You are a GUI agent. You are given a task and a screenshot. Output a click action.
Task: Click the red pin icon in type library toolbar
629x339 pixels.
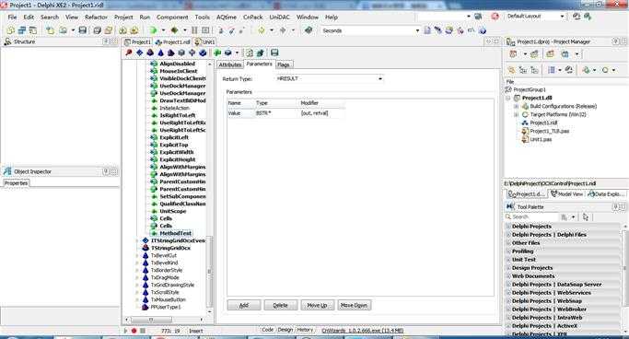tap(129, 53)
